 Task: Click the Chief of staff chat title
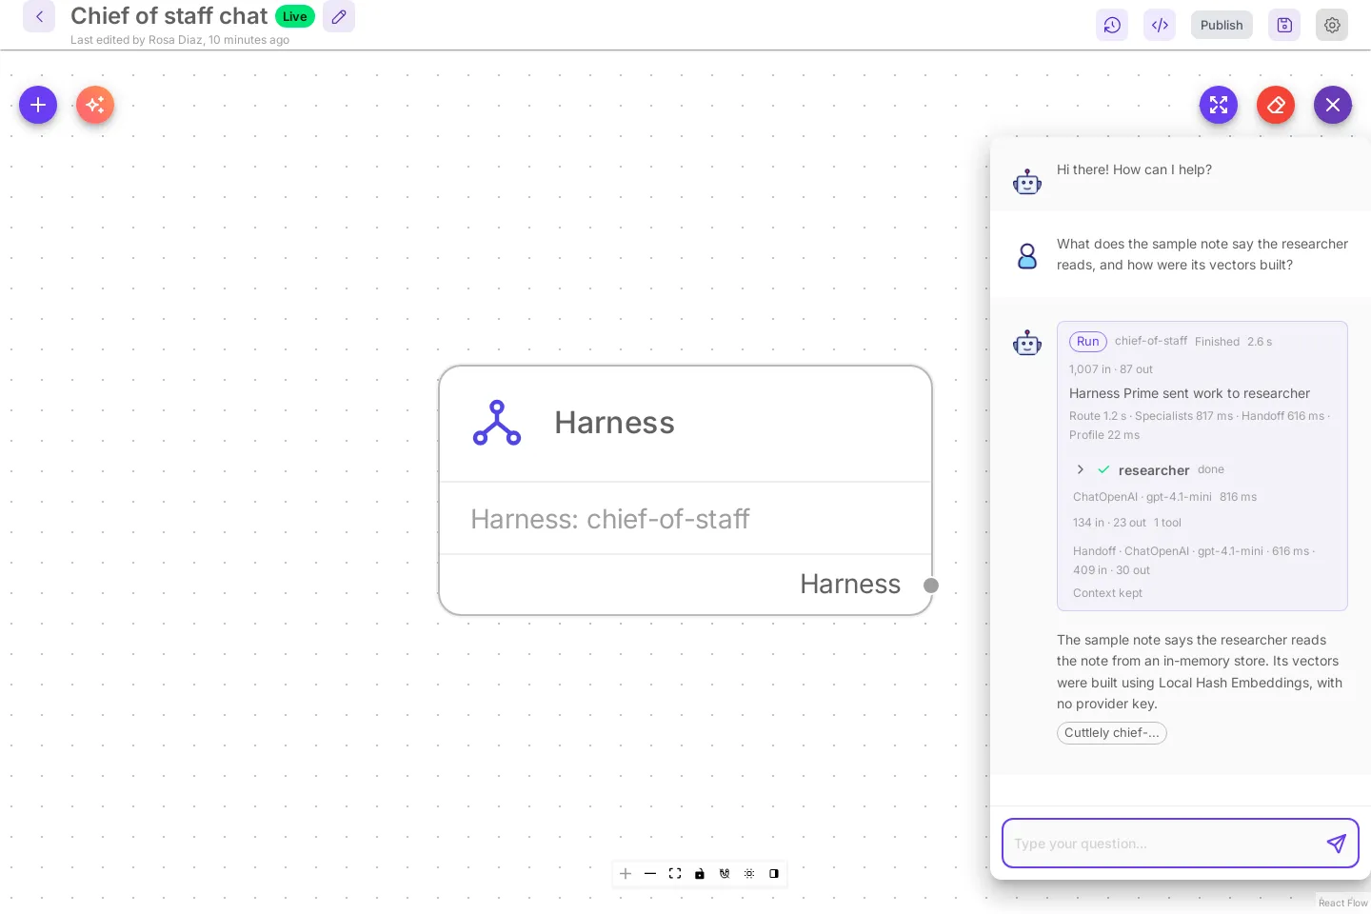[x=169, y=16]
